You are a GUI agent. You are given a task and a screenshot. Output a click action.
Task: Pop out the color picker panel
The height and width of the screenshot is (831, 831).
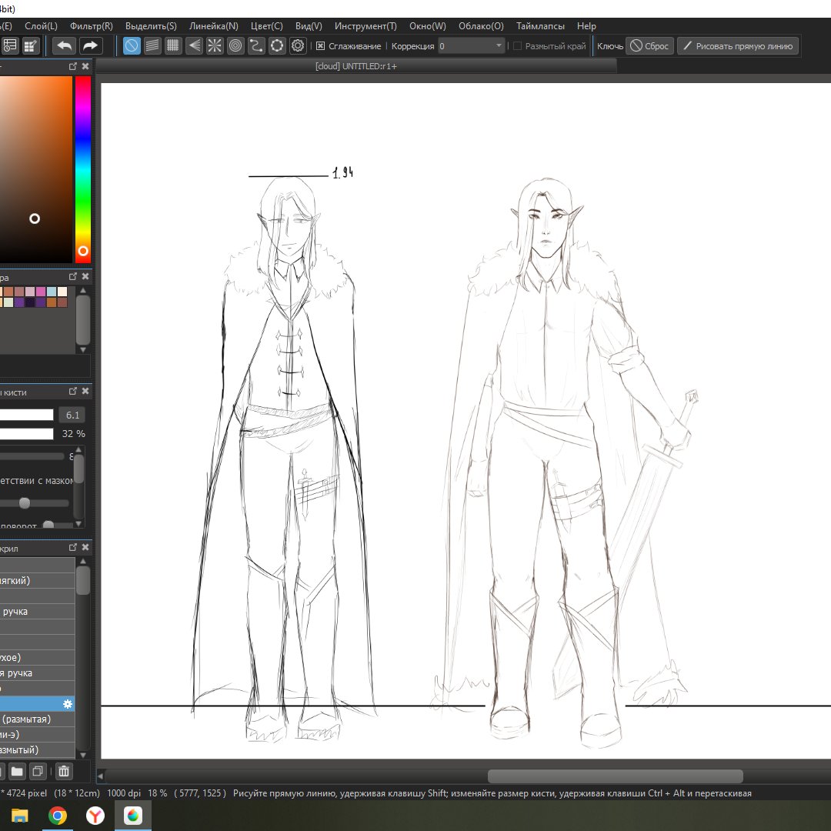(x=73, y=66)
